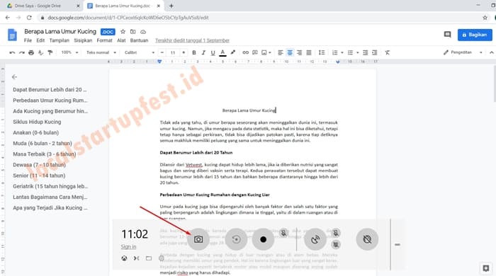Open the Teks normal style dropdown

(x=101, y=52)
